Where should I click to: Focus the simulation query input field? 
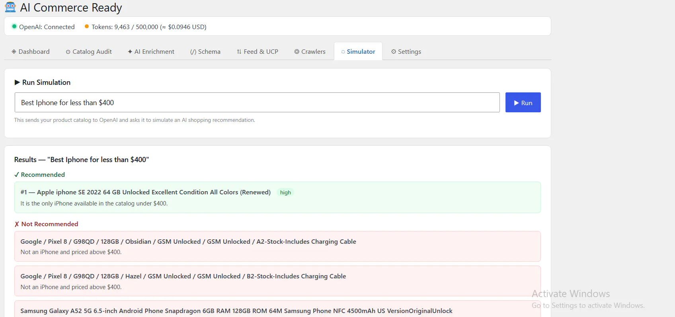click(x=257, y=102)
